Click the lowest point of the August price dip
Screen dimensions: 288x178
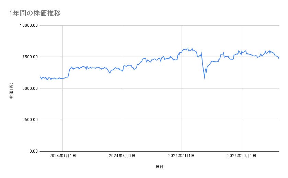205,78
